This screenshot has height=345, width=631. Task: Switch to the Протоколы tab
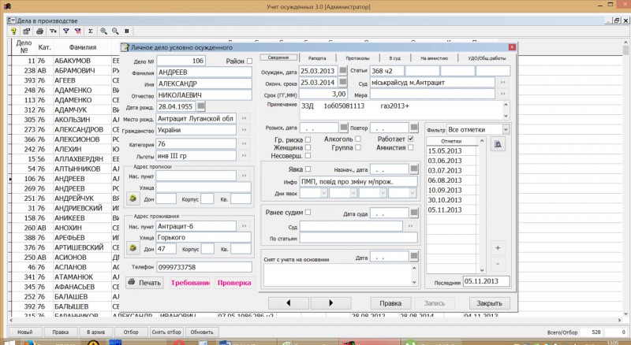point(357,58)
